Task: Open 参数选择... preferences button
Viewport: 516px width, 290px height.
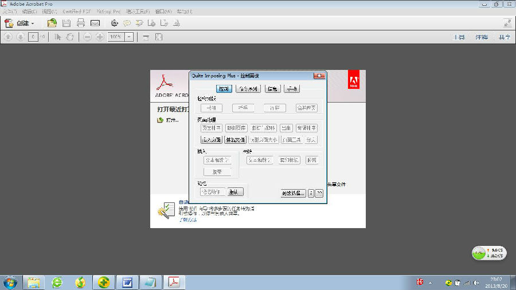Action: tap(293, 193)
